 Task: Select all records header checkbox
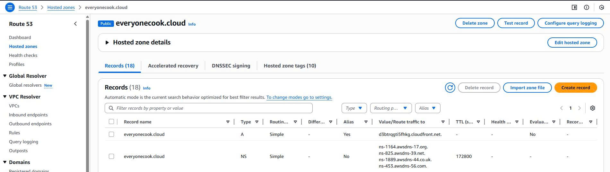[111, 121]
